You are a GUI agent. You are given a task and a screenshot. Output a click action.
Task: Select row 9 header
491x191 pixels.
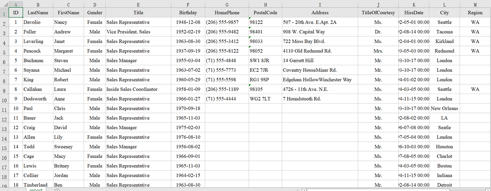4,89
